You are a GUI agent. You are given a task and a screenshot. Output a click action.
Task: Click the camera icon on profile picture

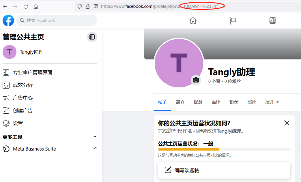(x=196, y=80)
